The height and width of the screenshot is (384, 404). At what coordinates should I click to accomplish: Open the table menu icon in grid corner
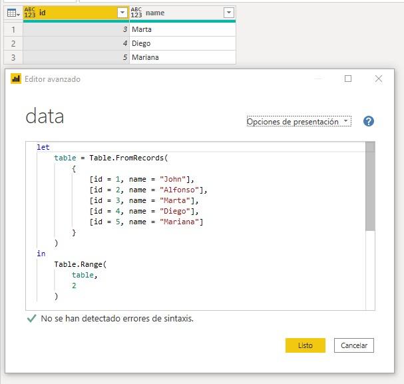coord(13,13)
